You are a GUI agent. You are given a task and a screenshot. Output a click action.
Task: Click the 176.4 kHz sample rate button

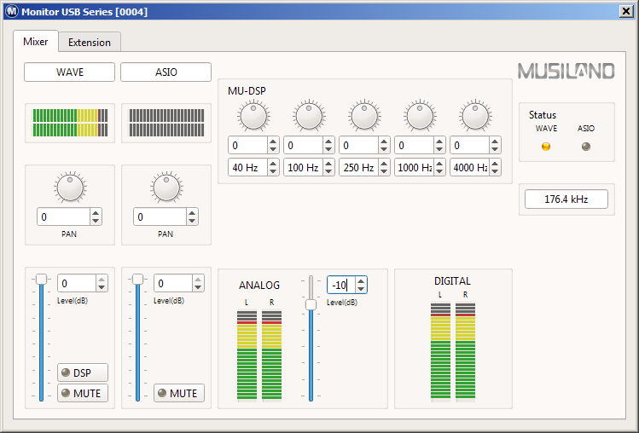click(566, 199)
